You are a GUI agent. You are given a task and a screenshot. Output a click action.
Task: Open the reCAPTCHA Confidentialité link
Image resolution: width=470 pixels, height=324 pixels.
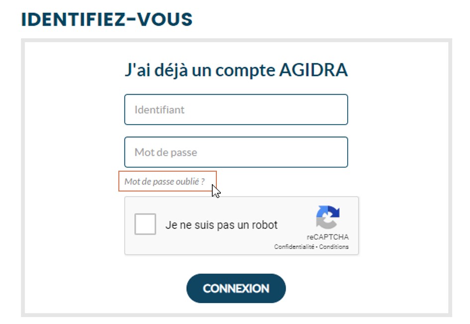295,247
